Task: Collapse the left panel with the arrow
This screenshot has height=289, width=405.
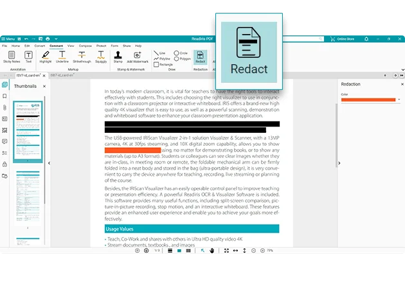Action: click(49, 163)
